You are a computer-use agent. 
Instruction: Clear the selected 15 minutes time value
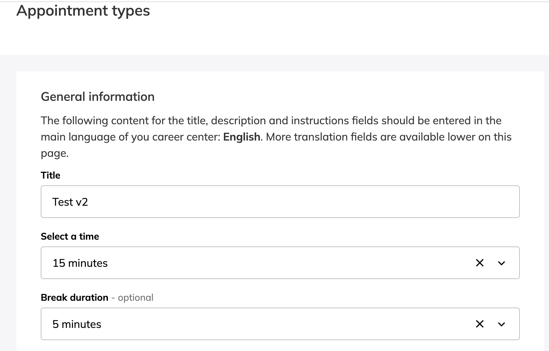(479, 263)
